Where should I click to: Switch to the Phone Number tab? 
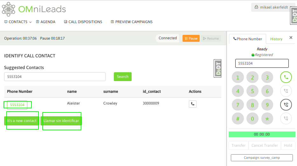248,39
